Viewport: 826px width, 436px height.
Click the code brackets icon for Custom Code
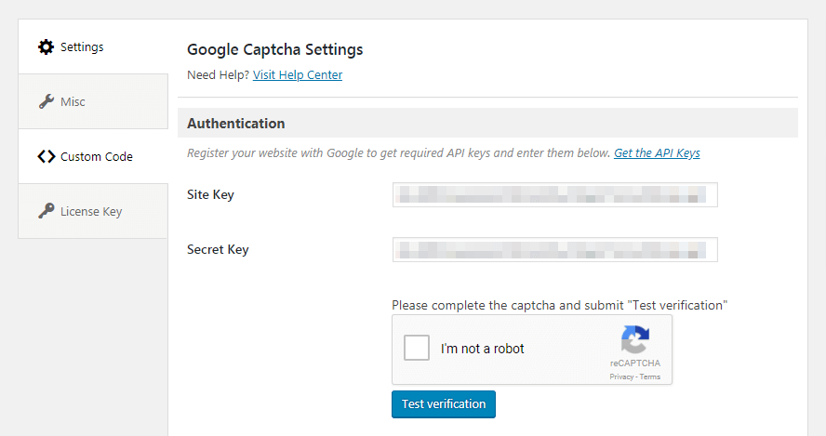[46, 156]
